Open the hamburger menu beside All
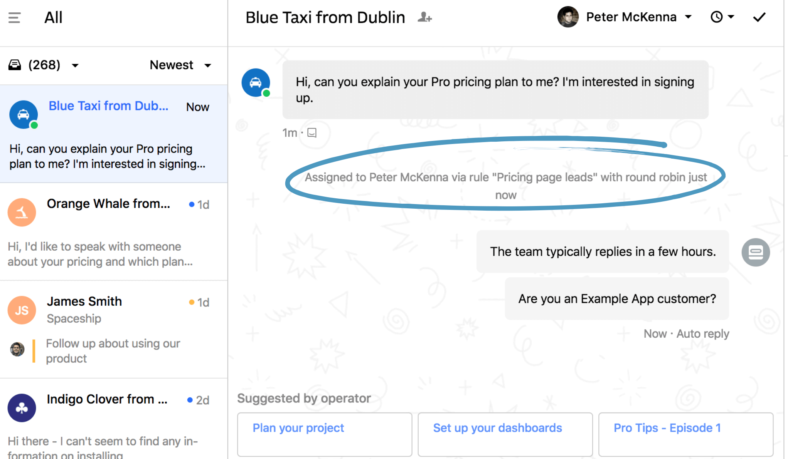788x459 pixels. pyautogui.click(x=14, y=18)
